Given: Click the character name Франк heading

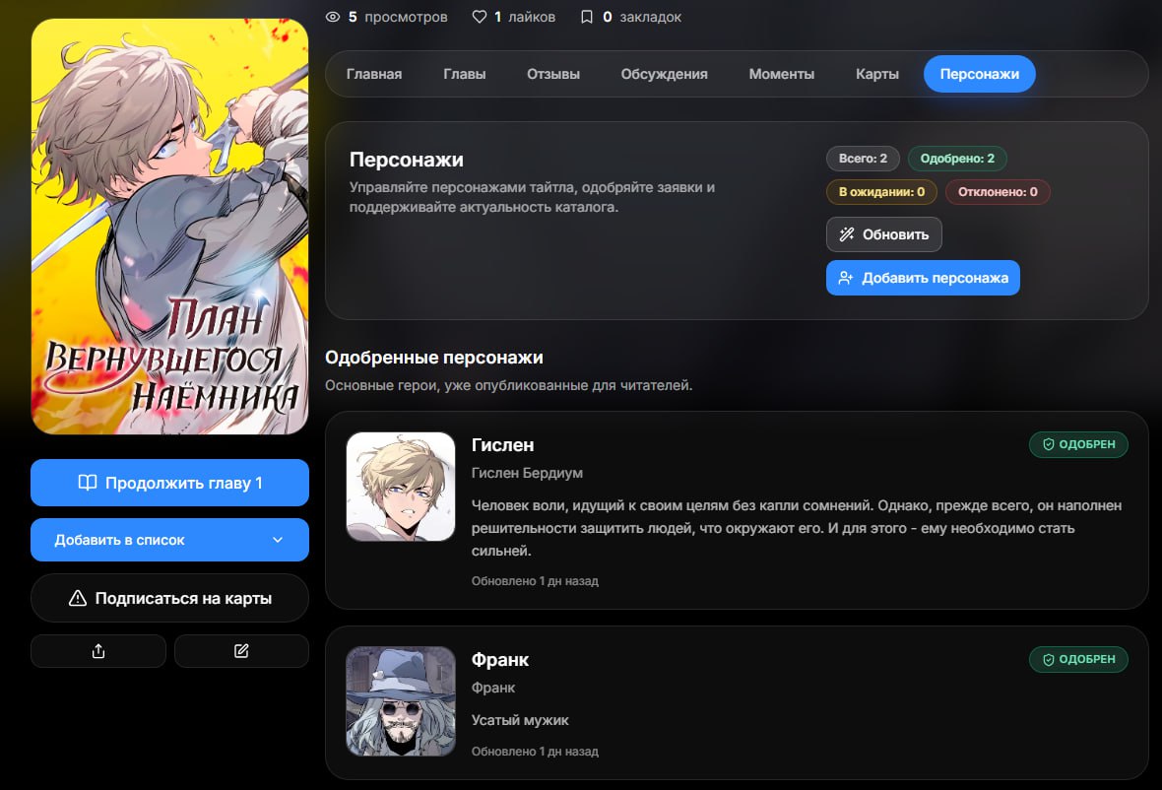Looking at the screenshot, I should click(500, 660).
